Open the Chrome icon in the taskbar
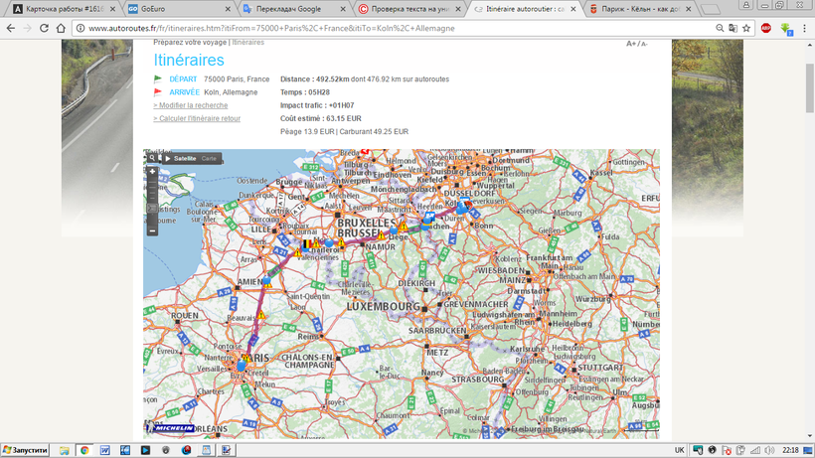 click(x=84, y=450)
